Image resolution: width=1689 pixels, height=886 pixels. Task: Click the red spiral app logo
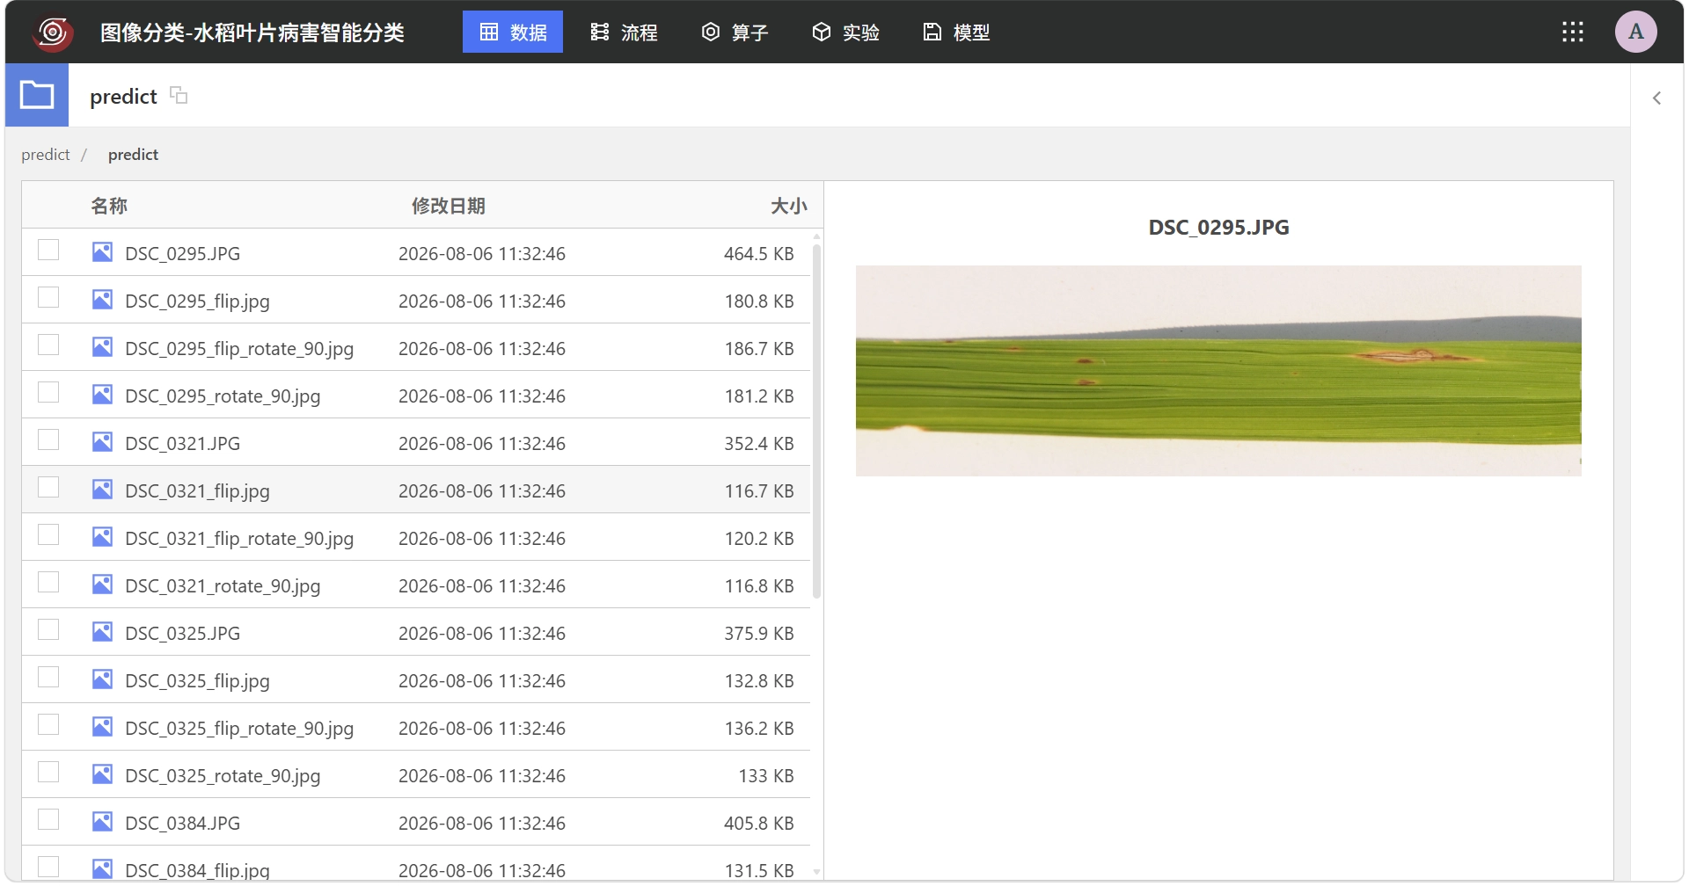pos(53,33)
